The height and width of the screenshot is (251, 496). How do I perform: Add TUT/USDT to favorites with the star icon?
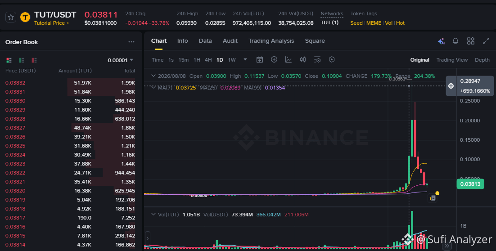point(11,18)
